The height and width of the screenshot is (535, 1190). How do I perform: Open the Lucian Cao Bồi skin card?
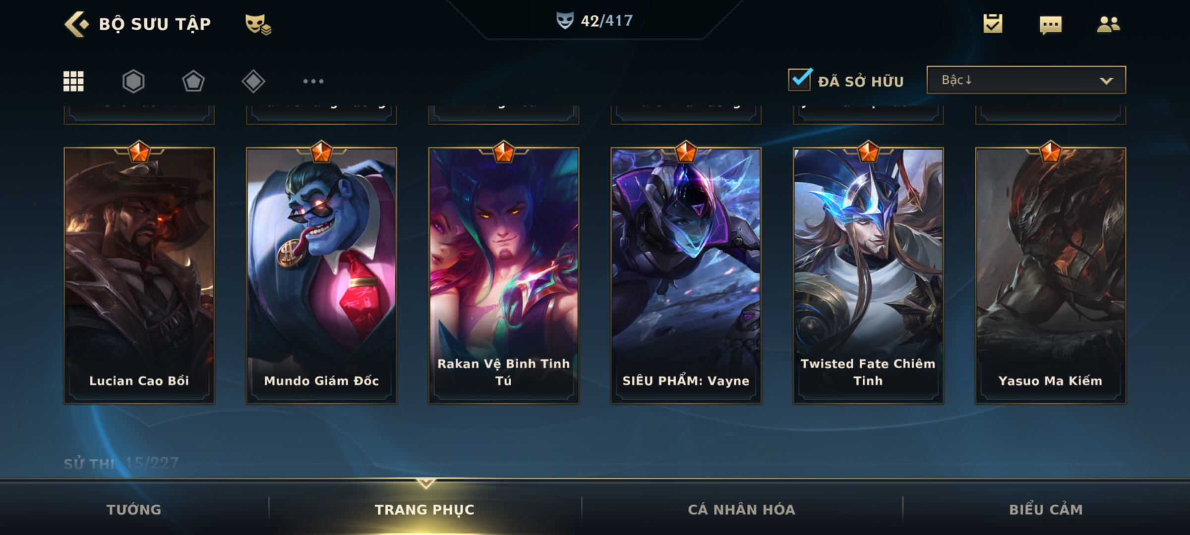point(139,275)
